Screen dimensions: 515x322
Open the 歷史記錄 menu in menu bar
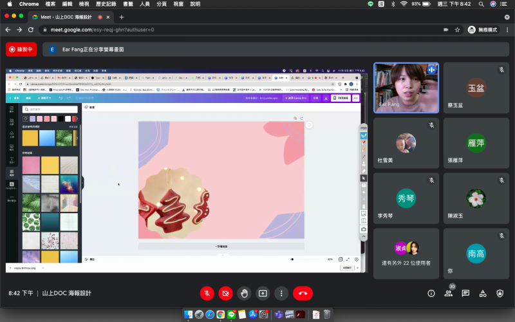click(106, 4)
